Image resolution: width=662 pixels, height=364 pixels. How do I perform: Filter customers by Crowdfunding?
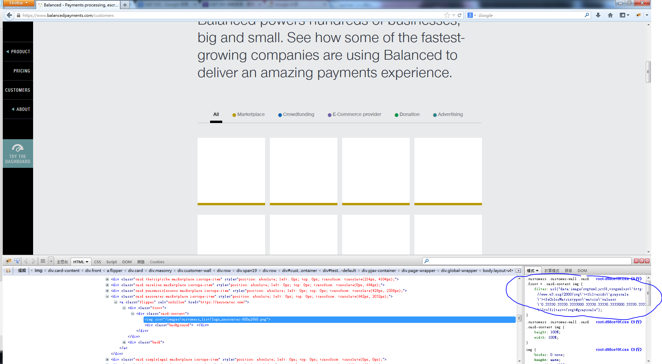pos(296,115)
